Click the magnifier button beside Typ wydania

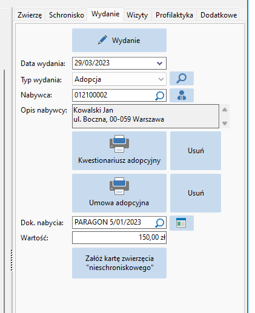pyautogui.click(x=182, y=78)
